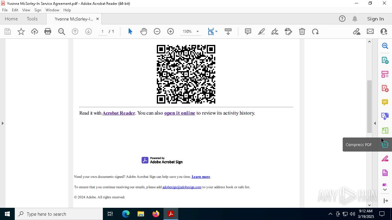Click the Sign In button
392x220 pixels.
tap(375, 19)
